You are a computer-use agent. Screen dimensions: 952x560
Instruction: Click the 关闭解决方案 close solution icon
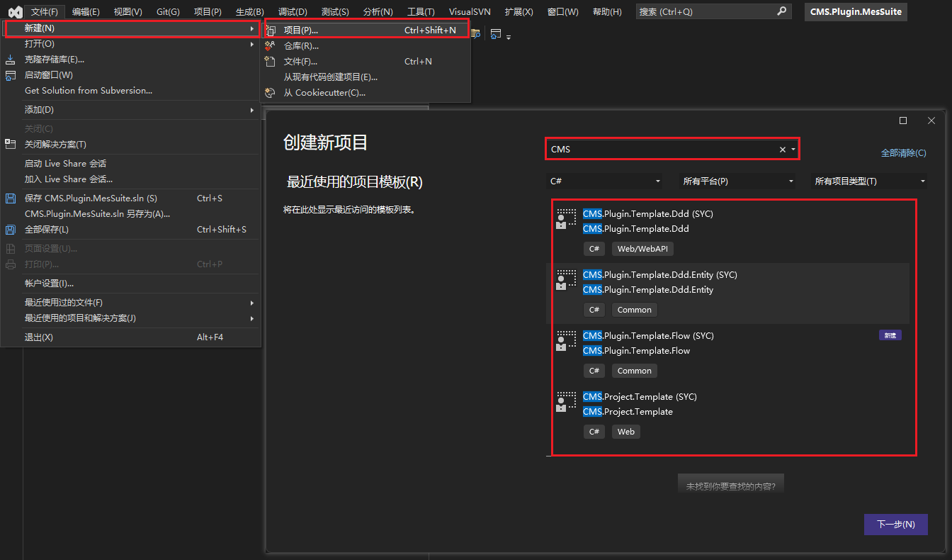tap(11, 145)
